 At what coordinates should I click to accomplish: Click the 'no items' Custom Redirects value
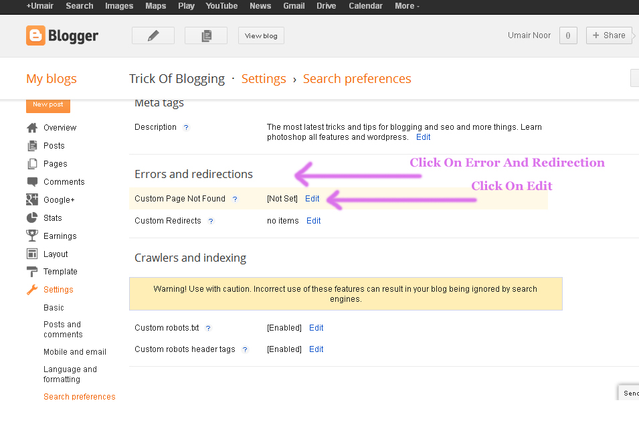(283, 221)
